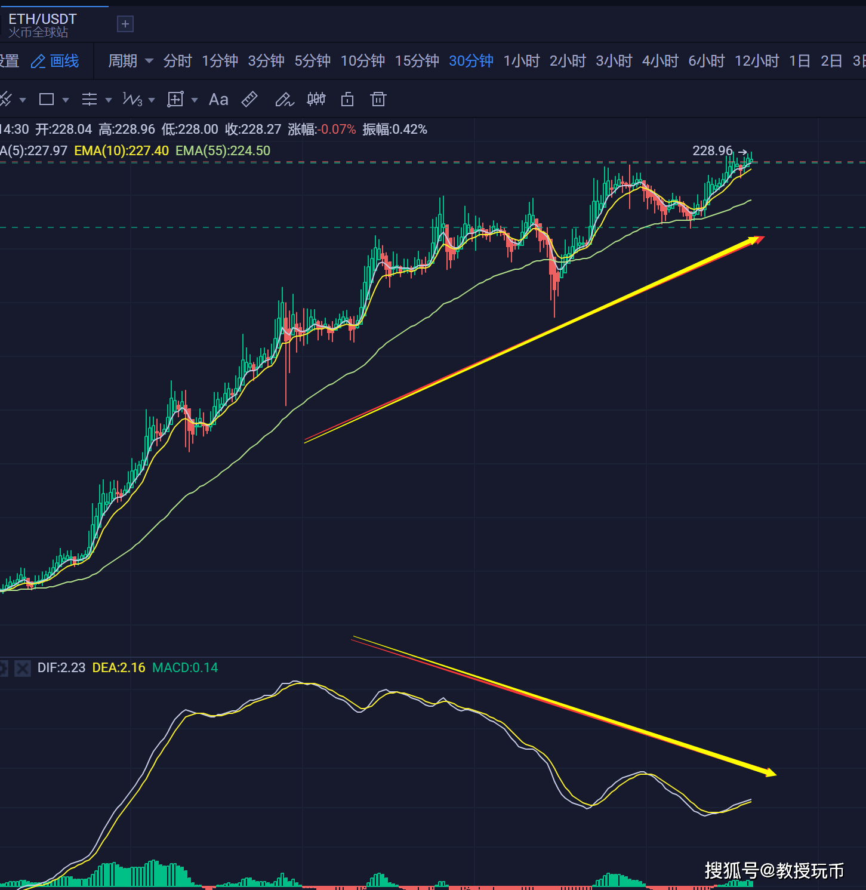Switch to the 1小时 timeframe

(x=521, y=61)
